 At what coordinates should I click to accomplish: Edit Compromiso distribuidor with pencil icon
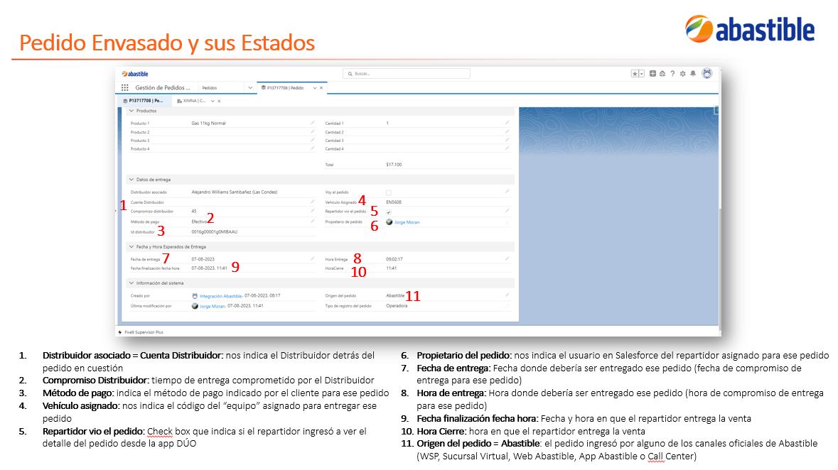point(313,211)
